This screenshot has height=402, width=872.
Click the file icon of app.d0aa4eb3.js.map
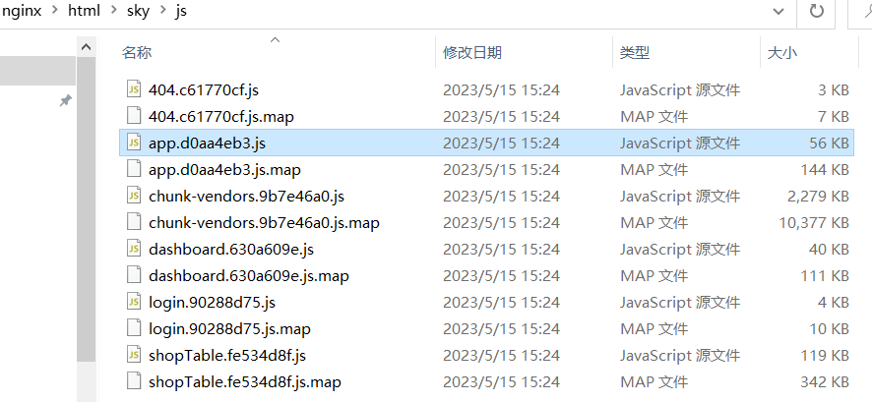point(134,169)
